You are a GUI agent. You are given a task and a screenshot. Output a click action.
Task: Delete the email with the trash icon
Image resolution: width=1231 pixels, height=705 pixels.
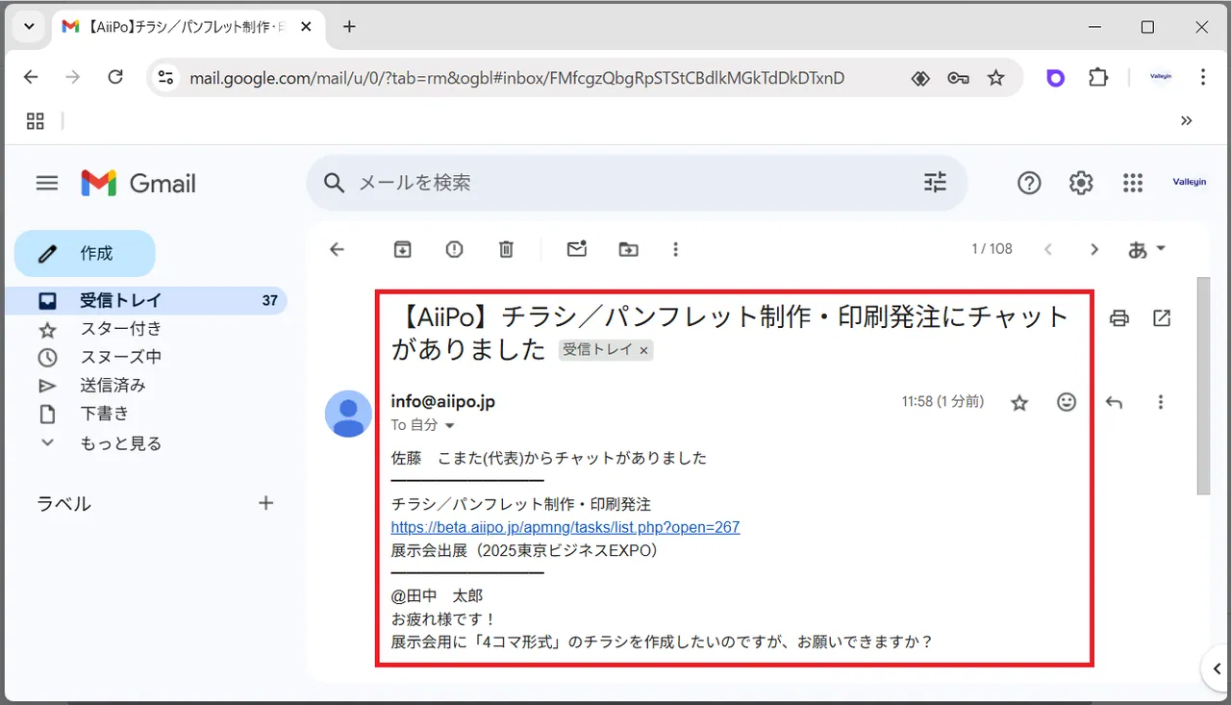[506, 249]
